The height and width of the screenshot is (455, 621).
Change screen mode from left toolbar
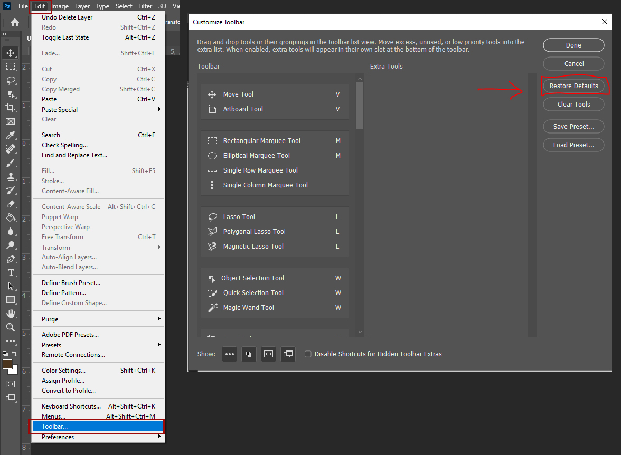(11, 398)
